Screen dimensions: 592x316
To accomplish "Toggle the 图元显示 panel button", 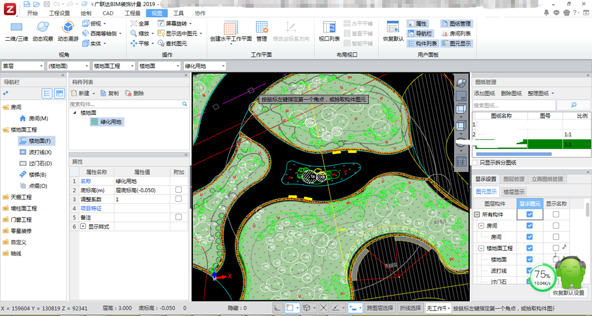I will tap(456, 43).
